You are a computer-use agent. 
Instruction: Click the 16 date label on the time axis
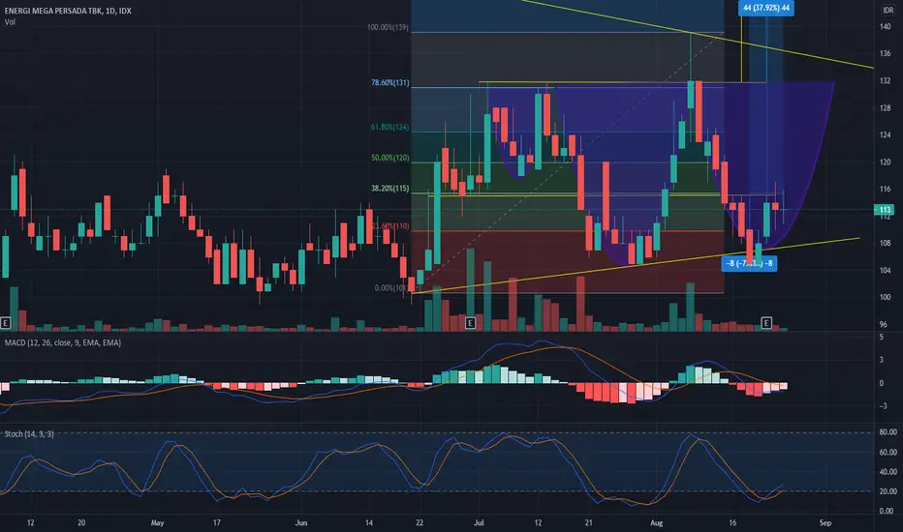[x=732, y=523]
